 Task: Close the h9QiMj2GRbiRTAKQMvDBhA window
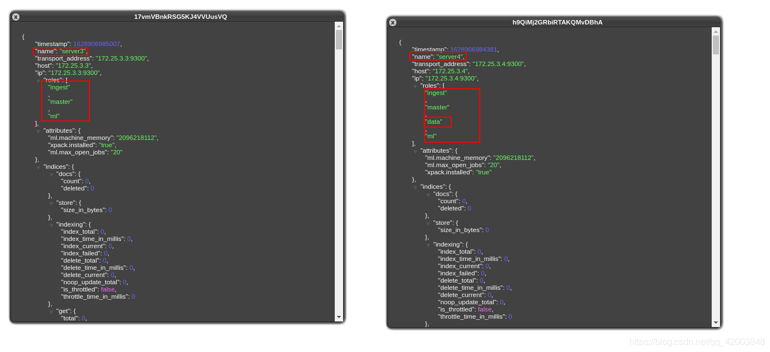pyautogui.click(x=392, y=22)
